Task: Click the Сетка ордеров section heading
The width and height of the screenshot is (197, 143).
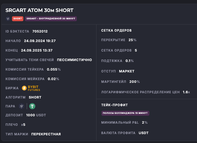Action: point(116,30)
